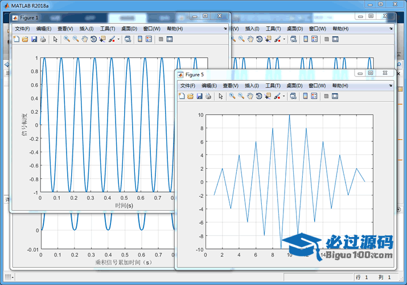The image size is (407, 285).
Task: Click Insert Colorbar icon in Figure 1
Action: 140,39
